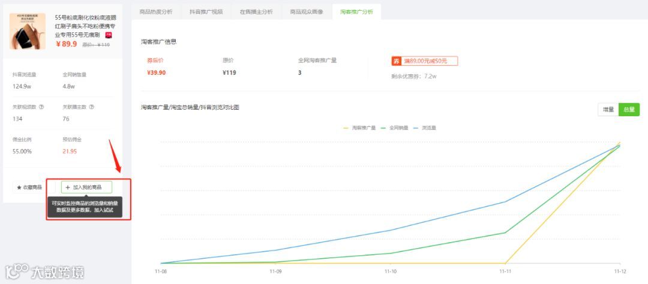Click the 21.95 estimated commission value
This screenshot has width=648, height=284.
pos(70,152)
